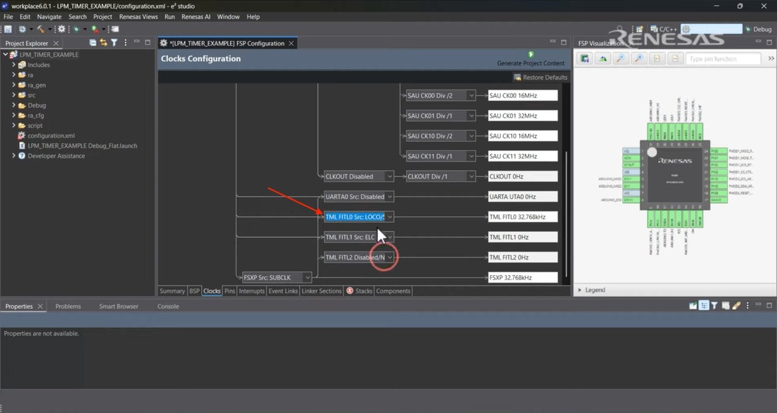
Task: Click Pin to Selection icon in Properties view
Action: pos(693,305)
